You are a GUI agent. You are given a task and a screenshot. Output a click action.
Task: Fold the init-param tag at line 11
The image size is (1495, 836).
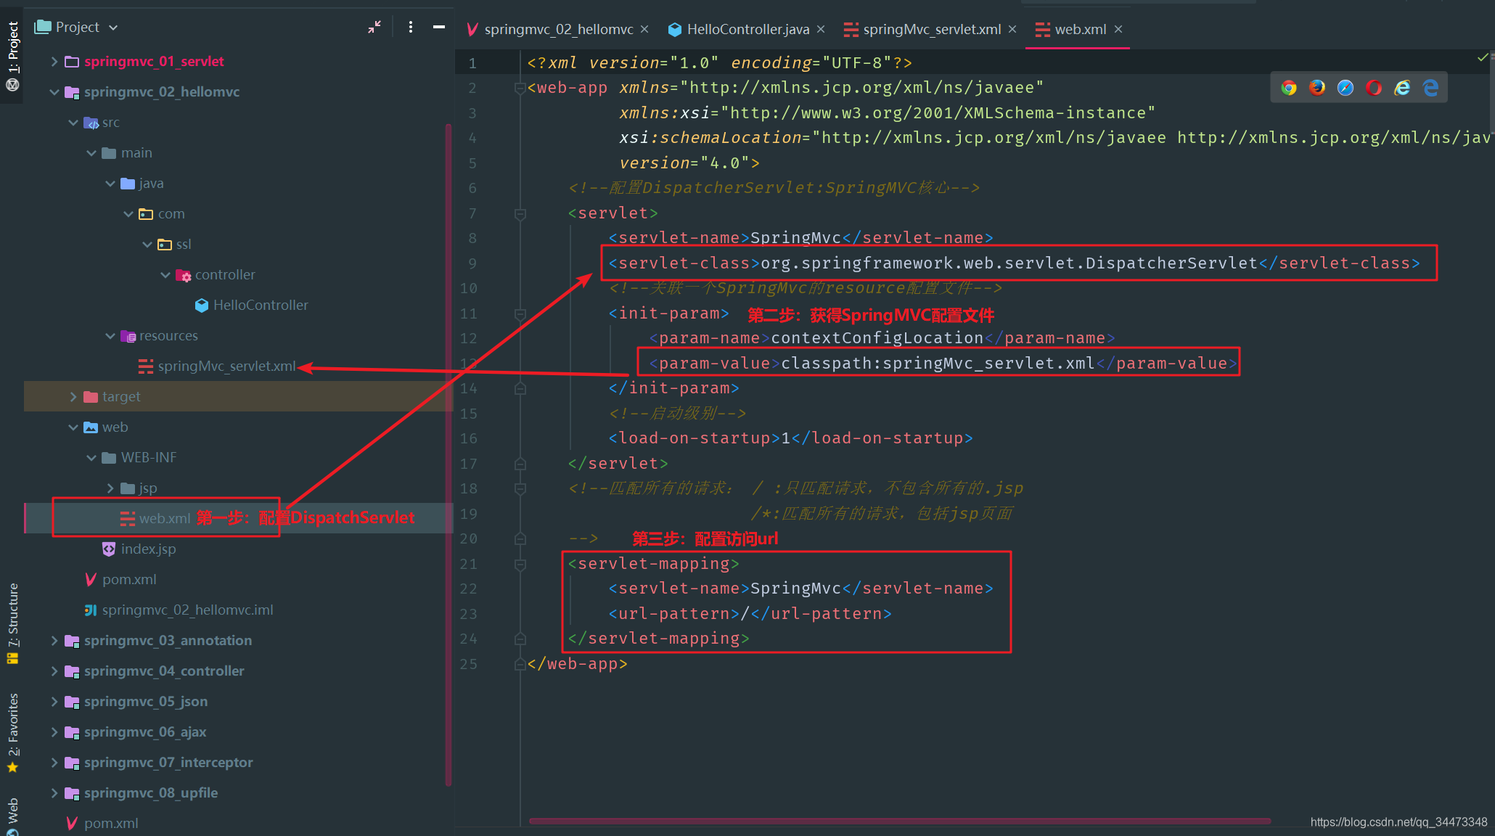tap(520, 314)
